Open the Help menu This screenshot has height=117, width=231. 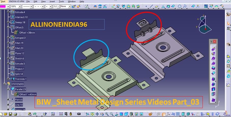[82, 2]
